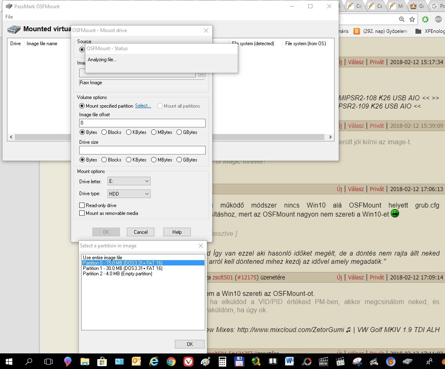445x369 pixels.
Task: Open Microsoft Word from taskbar
Action: click(289, 361)
